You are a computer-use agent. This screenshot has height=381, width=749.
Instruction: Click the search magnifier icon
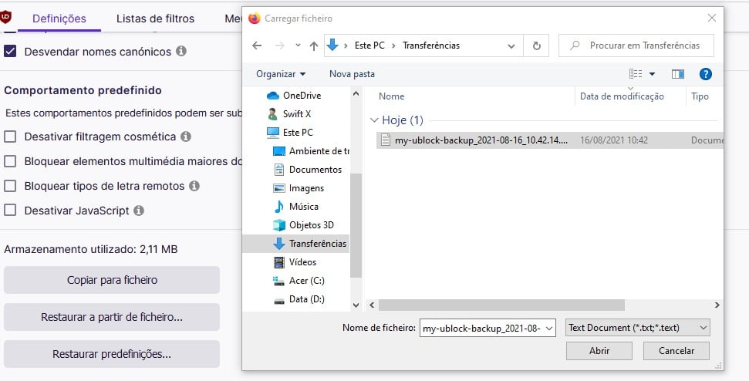click(x=575, y=46)
